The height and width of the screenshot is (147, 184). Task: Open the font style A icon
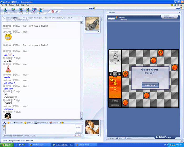pos(4,123)
